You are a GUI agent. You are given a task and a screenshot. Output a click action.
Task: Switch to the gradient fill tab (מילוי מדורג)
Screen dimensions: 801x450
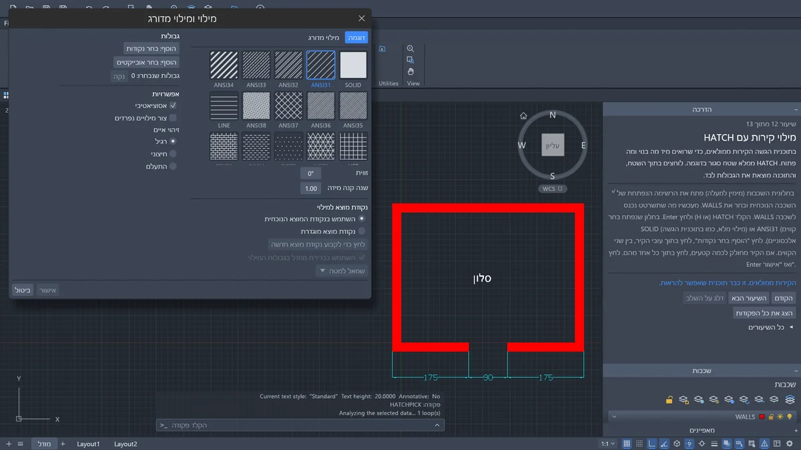pos(324,38)
